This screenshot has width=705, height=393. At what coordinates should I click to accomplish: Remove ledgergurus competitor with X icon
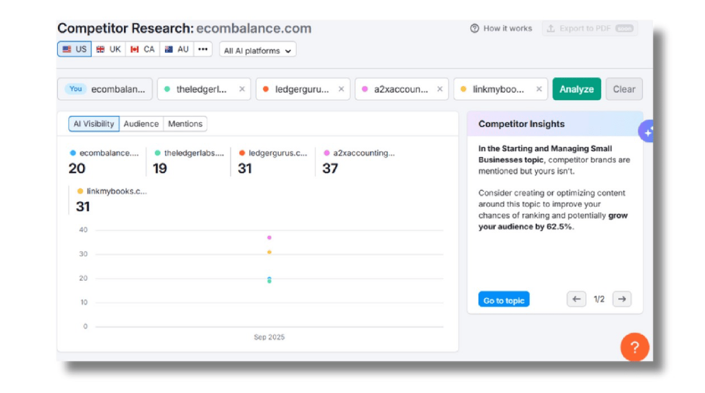coord(341,89)
